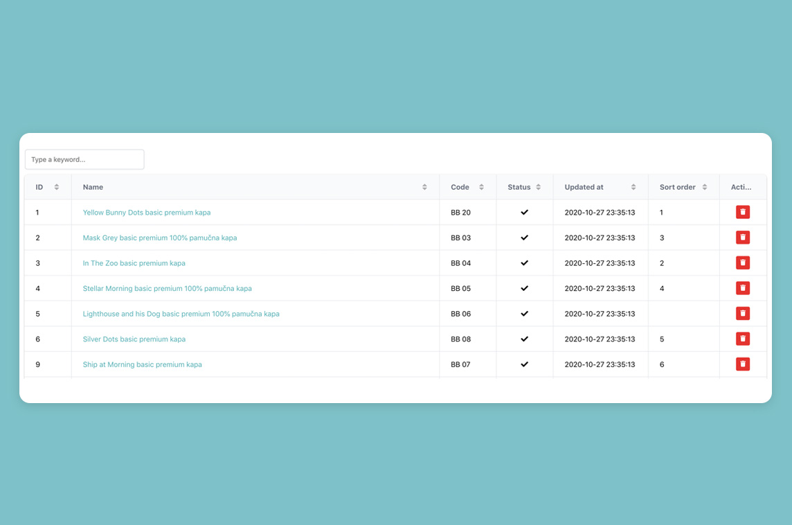Viewport: 792px width, 525px height.
Task: Open Mask Grey basic premium pamučna kapa
Action: tap(160, 238)
